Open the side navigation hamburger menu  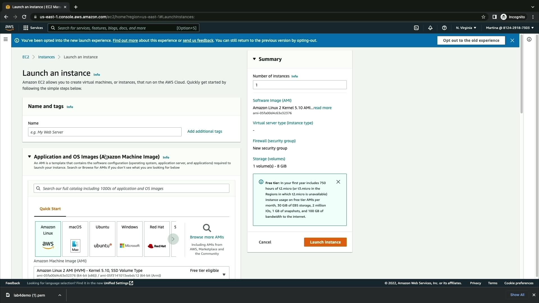(x=5, y=40)
